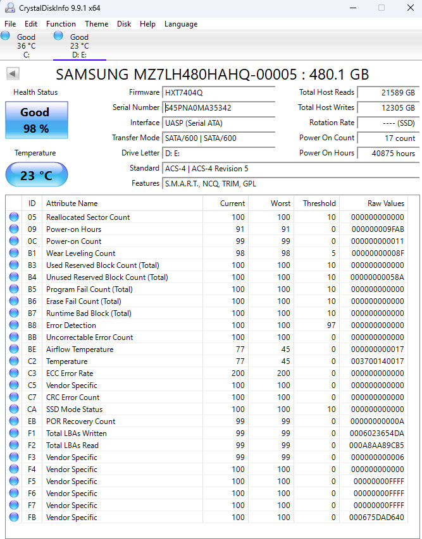Click status orb for Error Detection row
The image size is (422, 539).
point(14,325)
